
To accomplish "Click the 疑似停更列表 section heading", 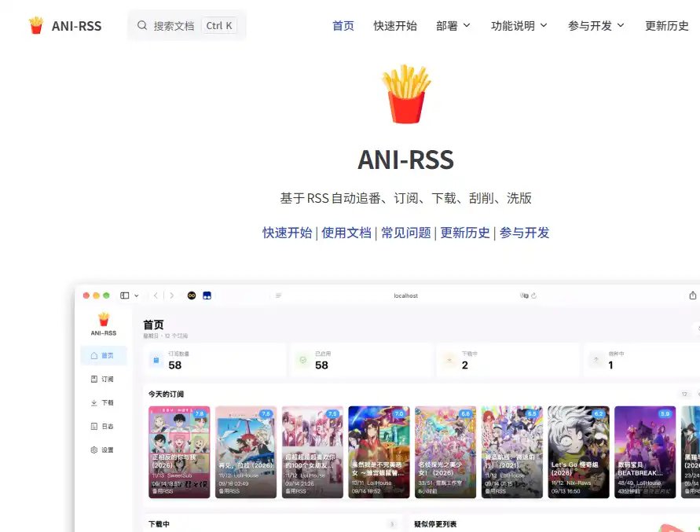I will click(435, 524).
